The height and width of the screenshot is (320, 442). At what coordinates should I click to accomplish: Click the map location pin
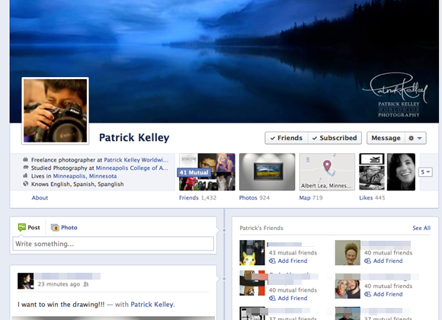[x=327, y=165]
